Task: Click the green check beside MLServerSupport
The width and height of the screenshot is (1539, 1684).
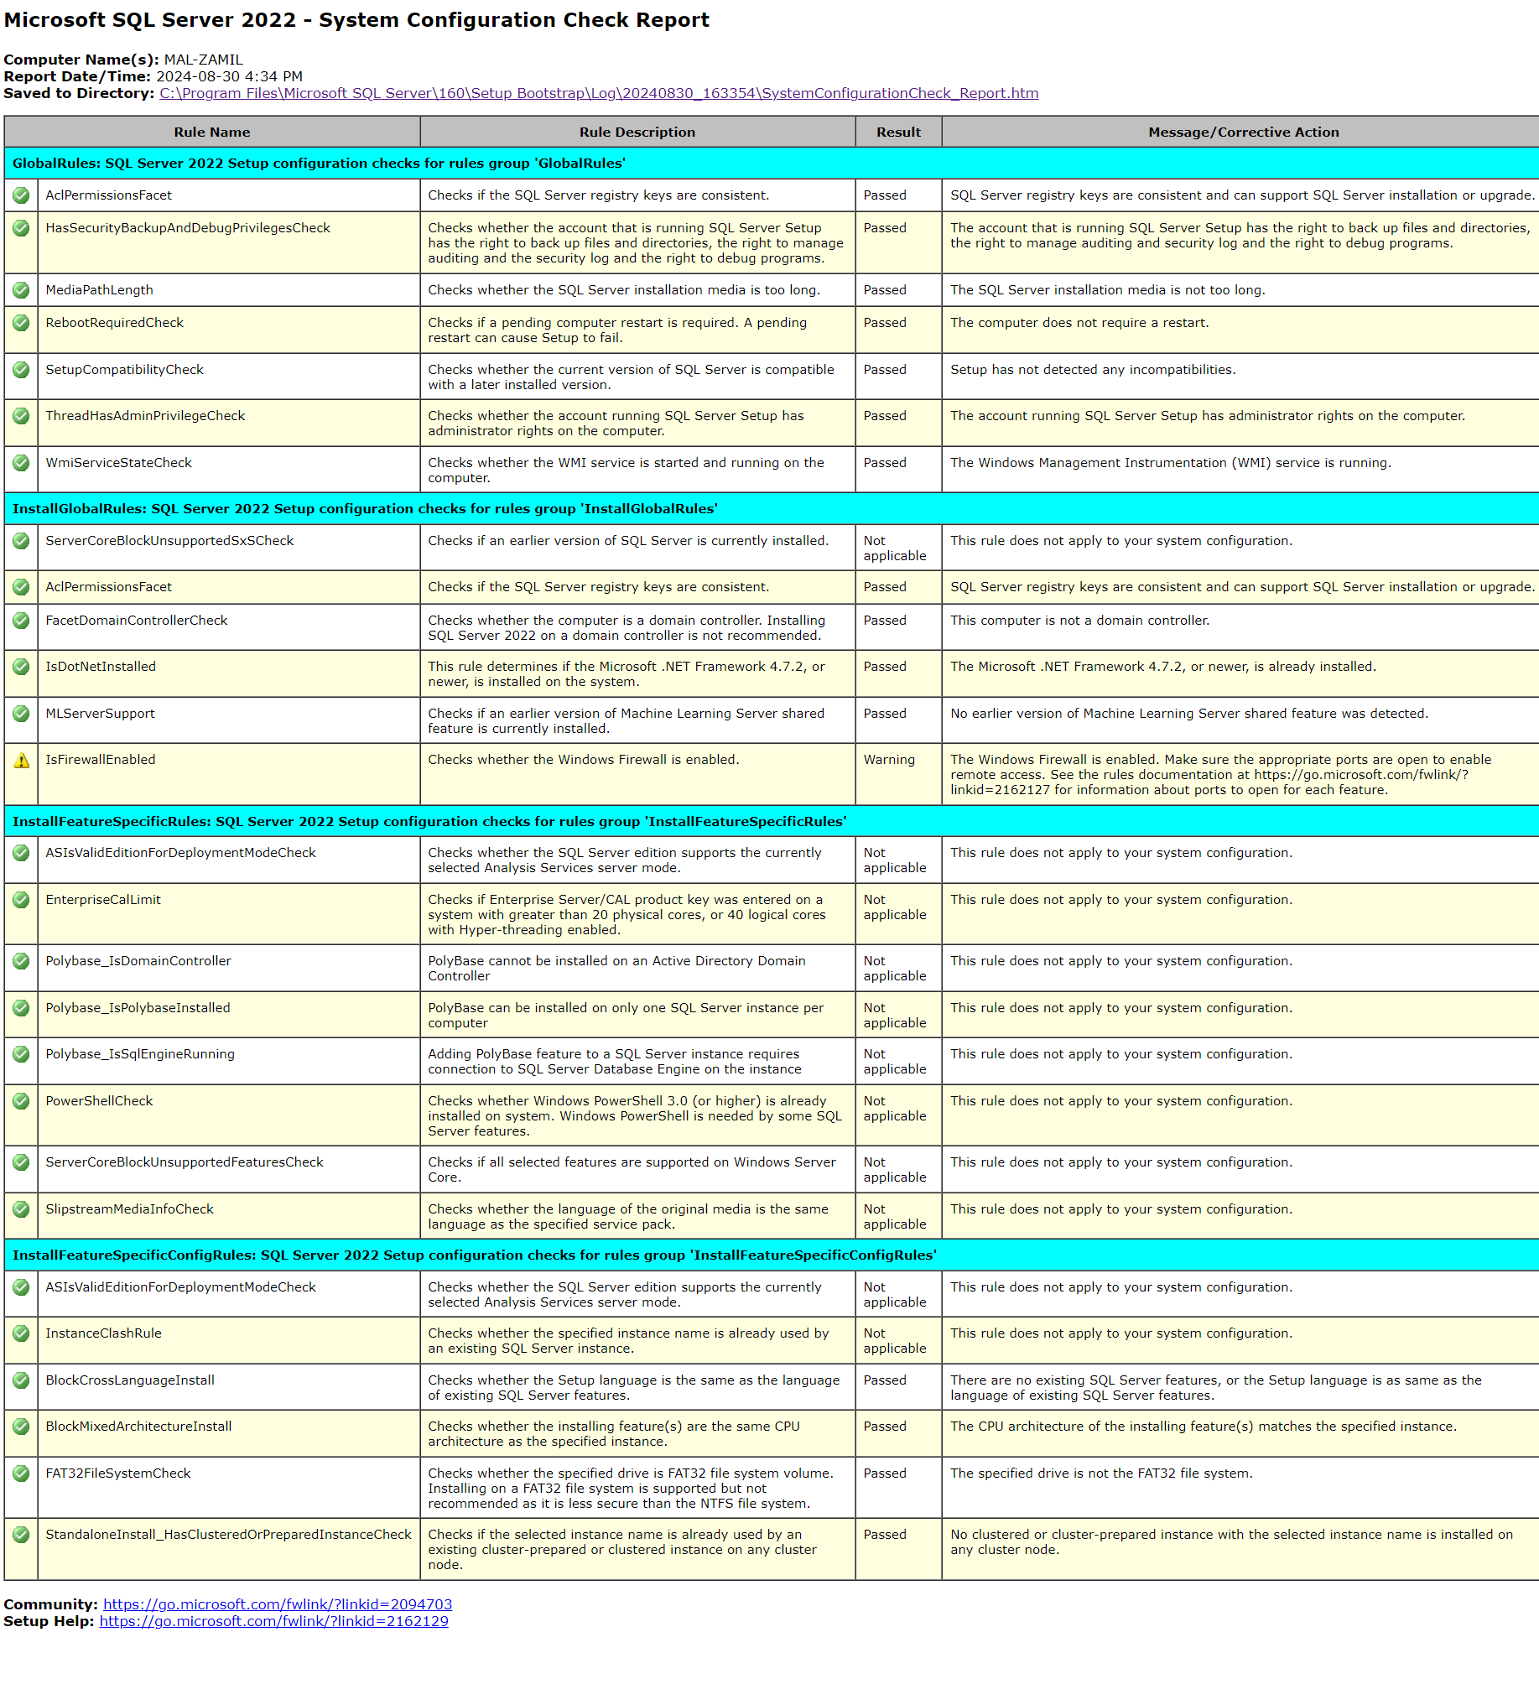Action: [x=21, y=714]
